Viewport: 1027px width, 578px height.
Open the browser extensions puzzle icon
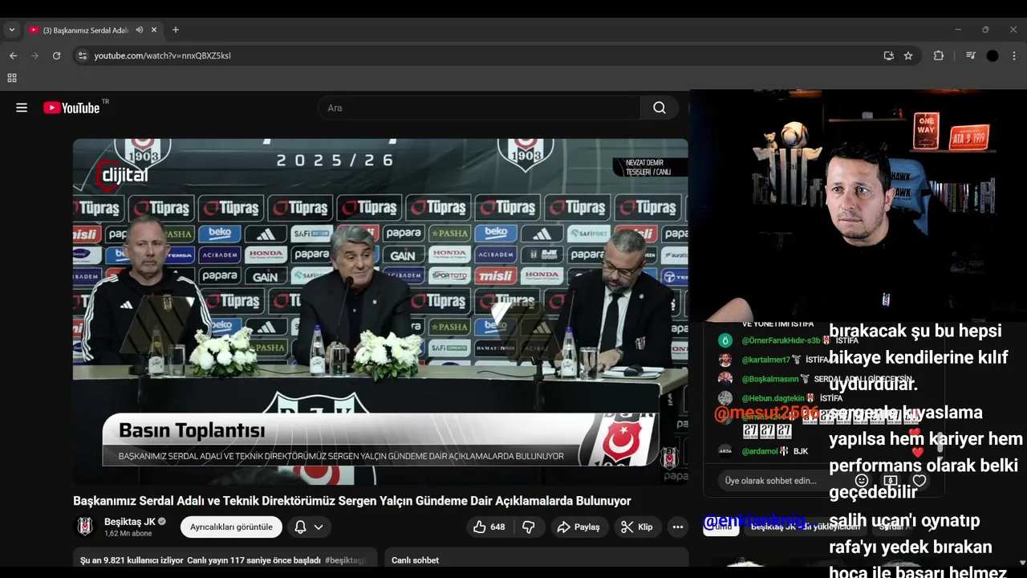tap(939, 55)
